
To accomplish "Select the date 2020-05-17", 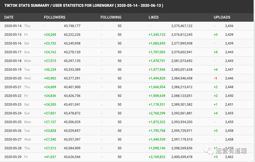I will [x=13, y=52].
